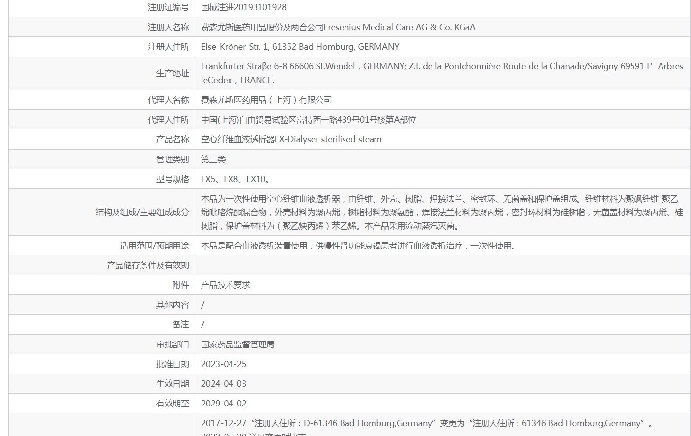Select effective date 2024-04-03
The image size is (691, 436).
(224, 384)
